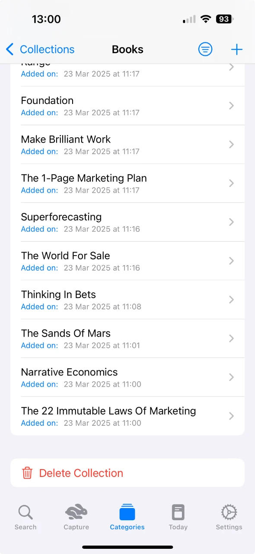Delete Collection button text

click(81, 473)
